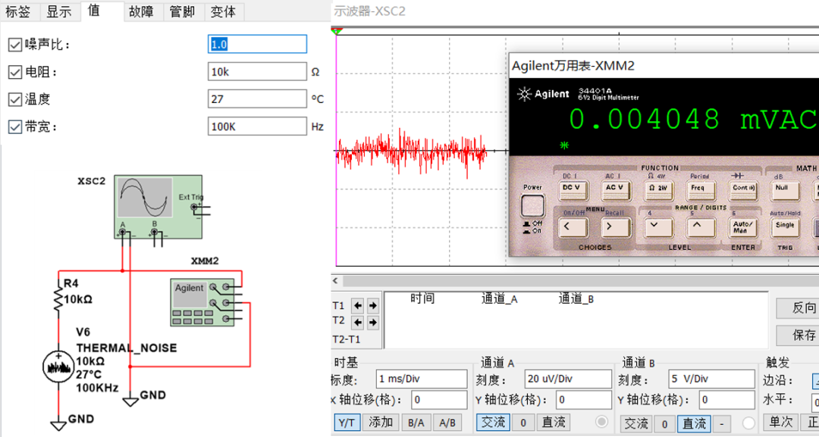Click channel A Y 轴位移 field
Image resolution: width=819 pixels, height=437 pixels.
[x=583, y=400]
